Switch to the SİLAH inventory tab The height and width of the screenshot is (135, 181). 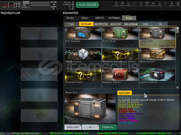click(70, 18)
